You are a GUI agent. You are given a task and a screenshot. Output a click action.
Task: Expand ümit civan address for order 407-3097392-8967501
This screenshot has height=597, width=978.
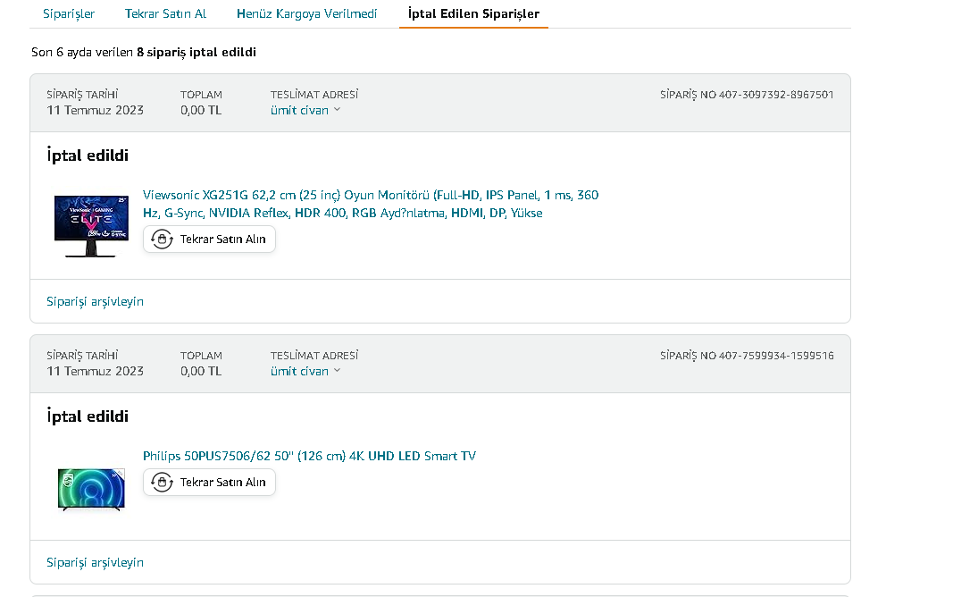tap(305, 110)
